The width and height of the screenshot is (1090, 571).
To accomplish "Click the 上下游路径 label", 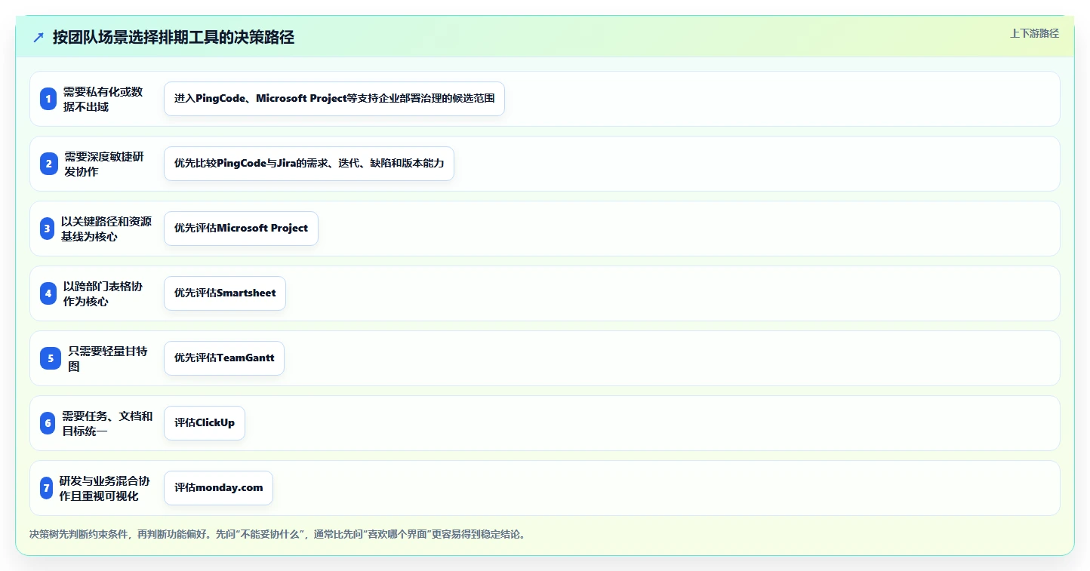I will tap(1034, 33).
